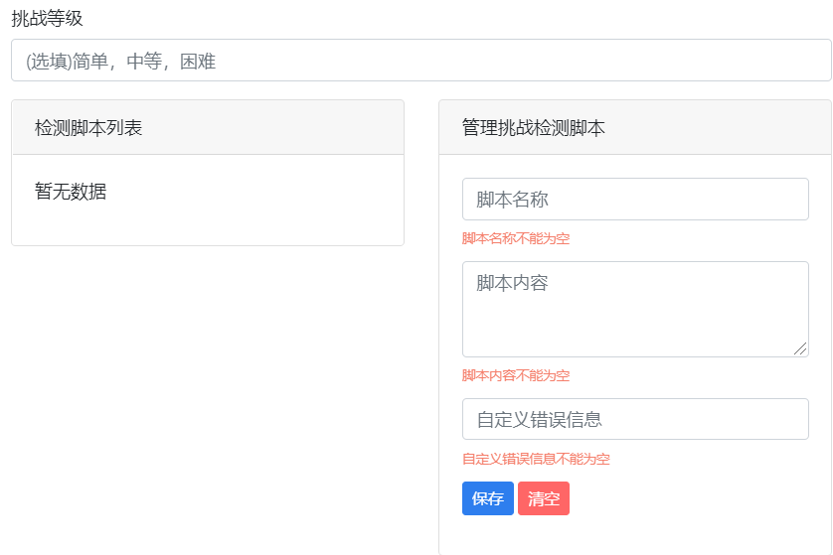Image resolution: width=833 pixels, height=555 pixels.
Task: Focus the 自定义错误信息 input box
Action: click(635, 419)
